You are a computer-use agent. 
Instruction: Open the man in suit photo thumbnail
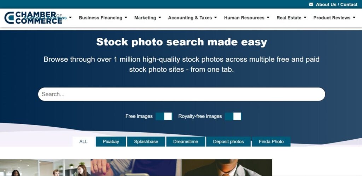pos(227,168)
